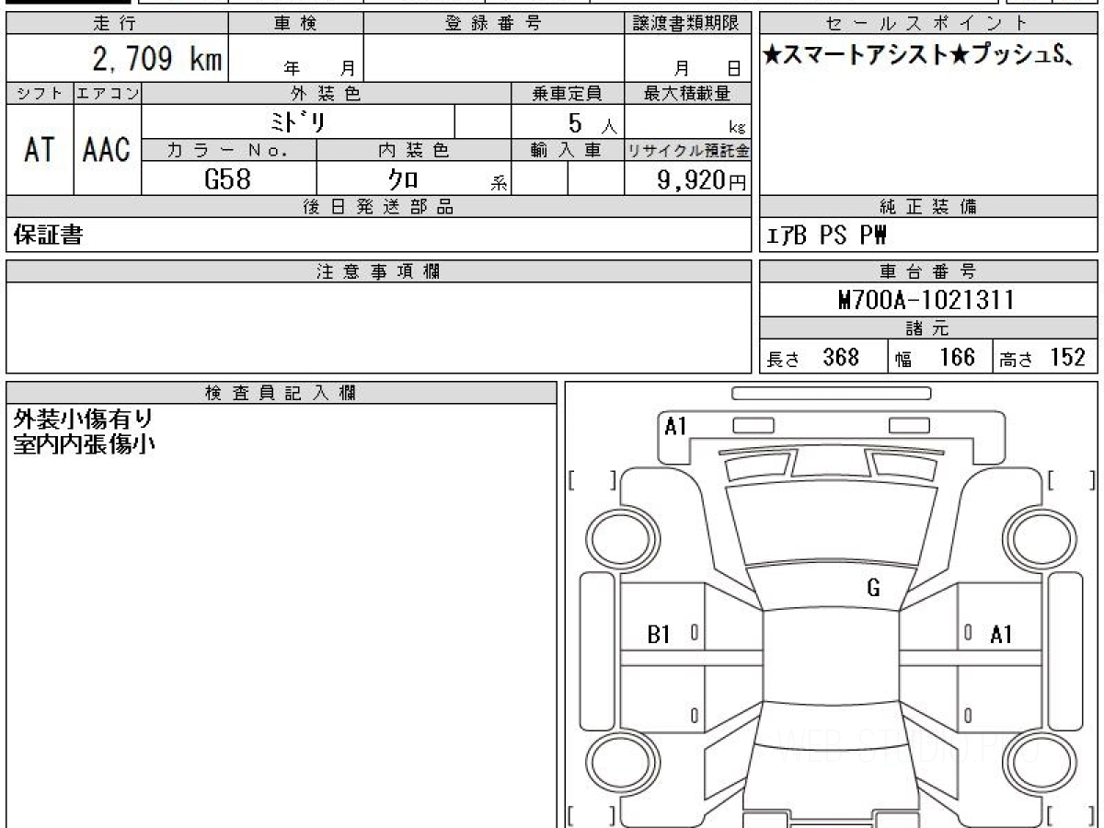Viewport: 1104px width, 828px height.
Task: Click equipment text エアB PS PW
Action: coord(826,236)
